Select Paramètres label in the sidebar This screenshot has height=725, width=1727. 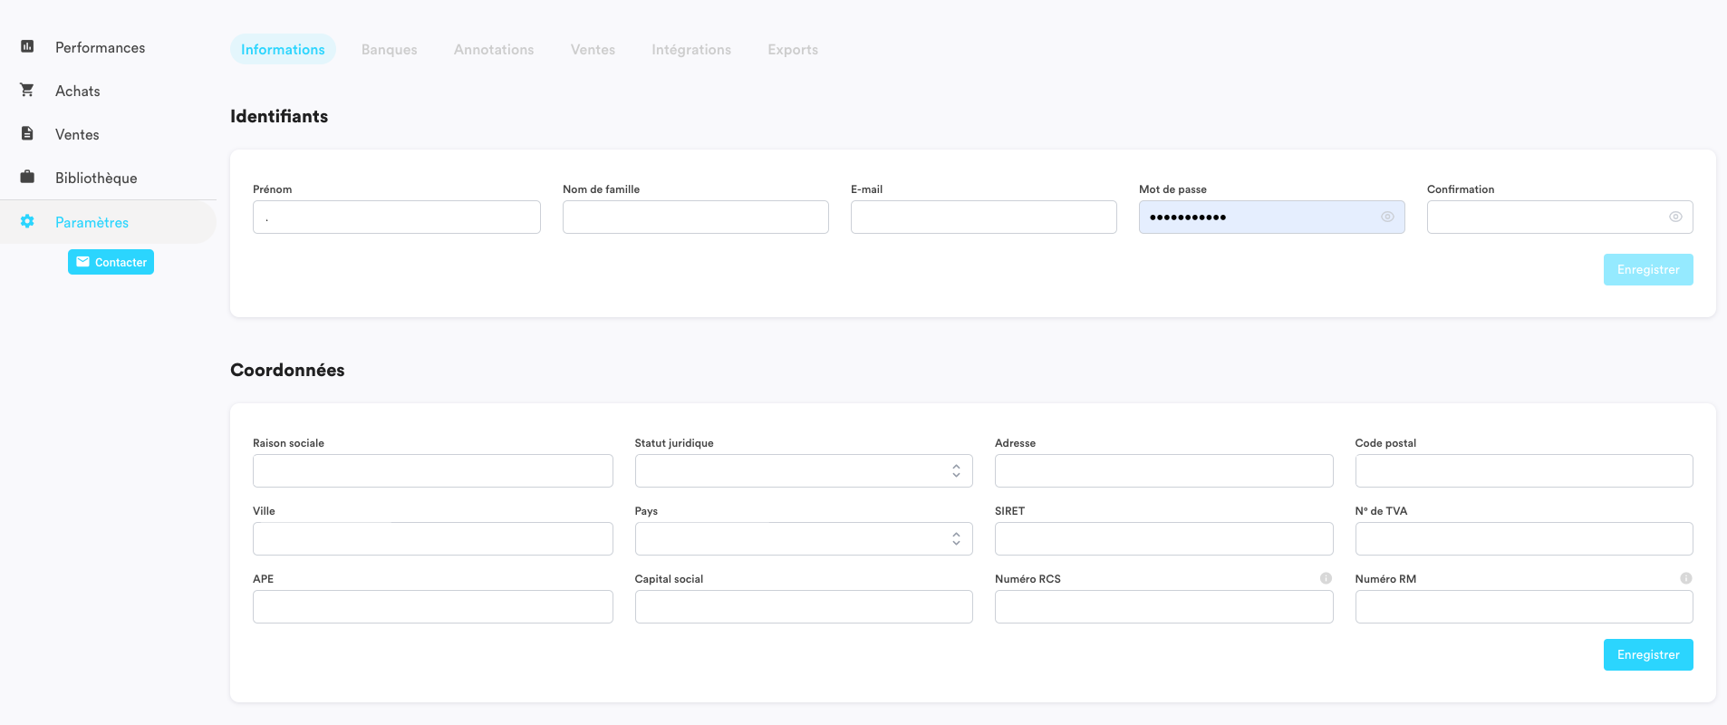pyautogui.click(x=92, y=222)
